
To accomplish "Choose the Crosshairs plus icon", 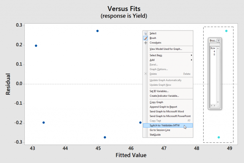I will point(146,43).
